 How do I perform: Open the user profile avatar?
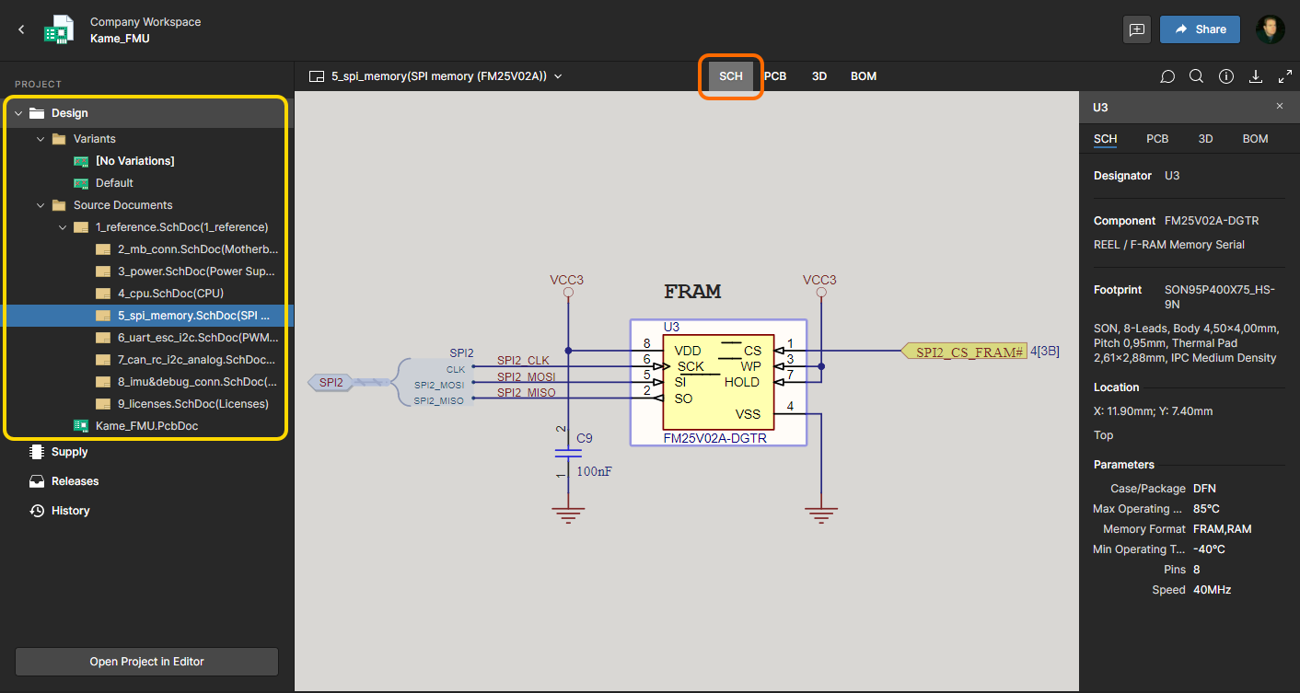(1270, 29)
